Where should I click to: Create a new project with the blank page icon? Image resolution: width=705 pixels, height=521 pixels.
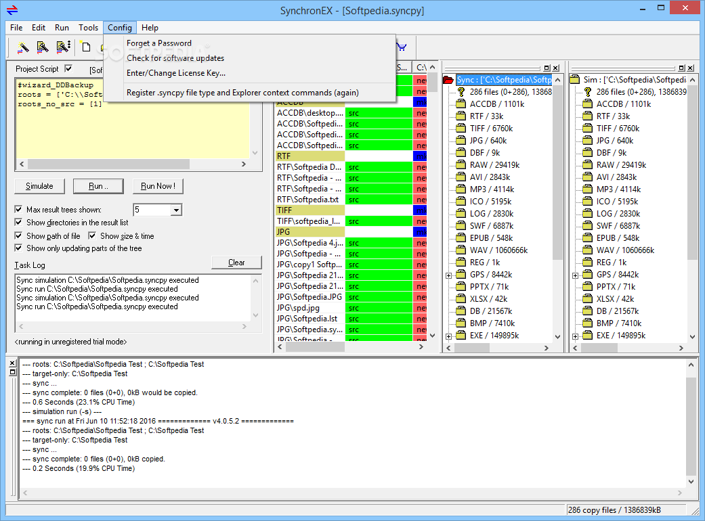pyautogui.click(x=85, y=47)
